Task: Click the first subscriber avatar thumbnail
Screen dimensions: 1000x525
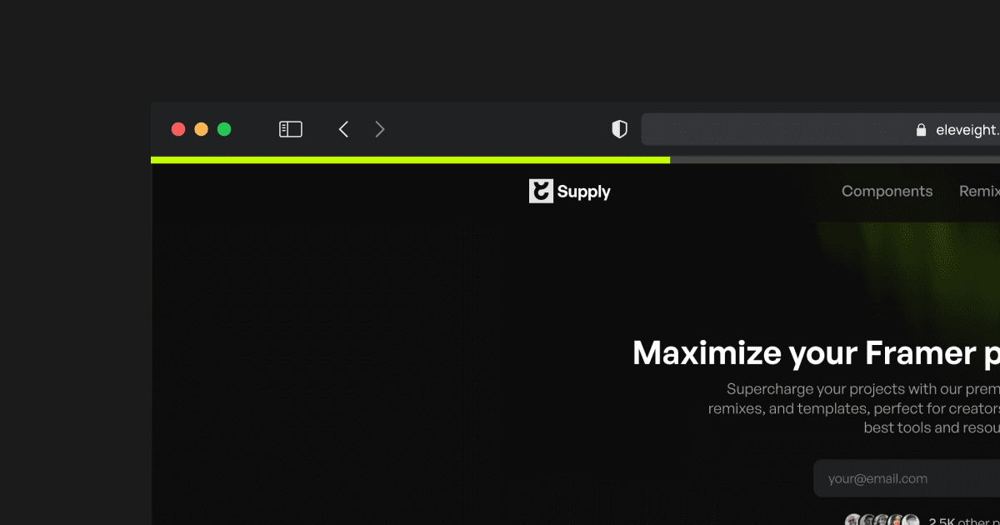Action: 852,520
